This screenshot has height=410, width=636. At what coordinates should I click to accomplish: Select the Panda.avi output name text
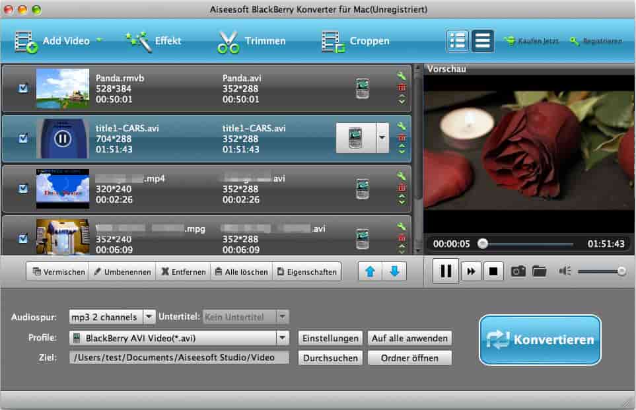242,78
